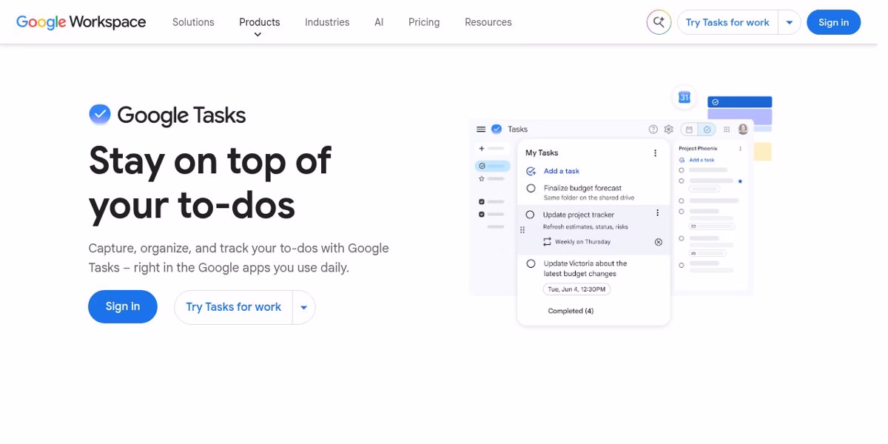The image size is (888, 444).
Task: Click the Sign in button below the headline
Action: (123, 306)
